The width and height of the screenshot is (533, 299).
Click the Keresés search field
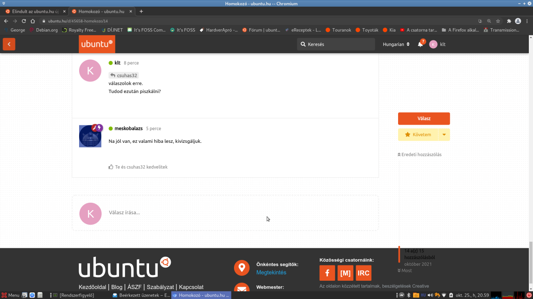click(x=336, y=44)
